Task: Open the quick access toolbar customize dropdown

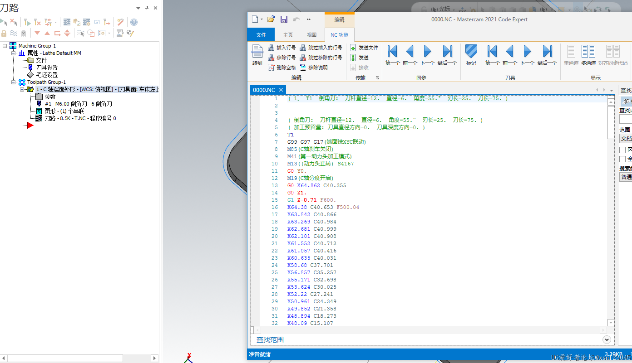Action: [x=309, y=19]
